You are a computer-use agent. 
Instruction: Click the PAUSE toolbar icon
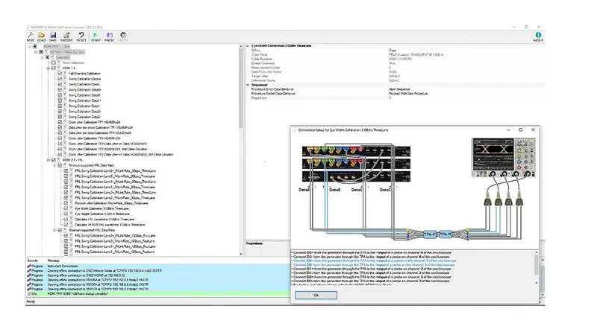coord(109,35)
